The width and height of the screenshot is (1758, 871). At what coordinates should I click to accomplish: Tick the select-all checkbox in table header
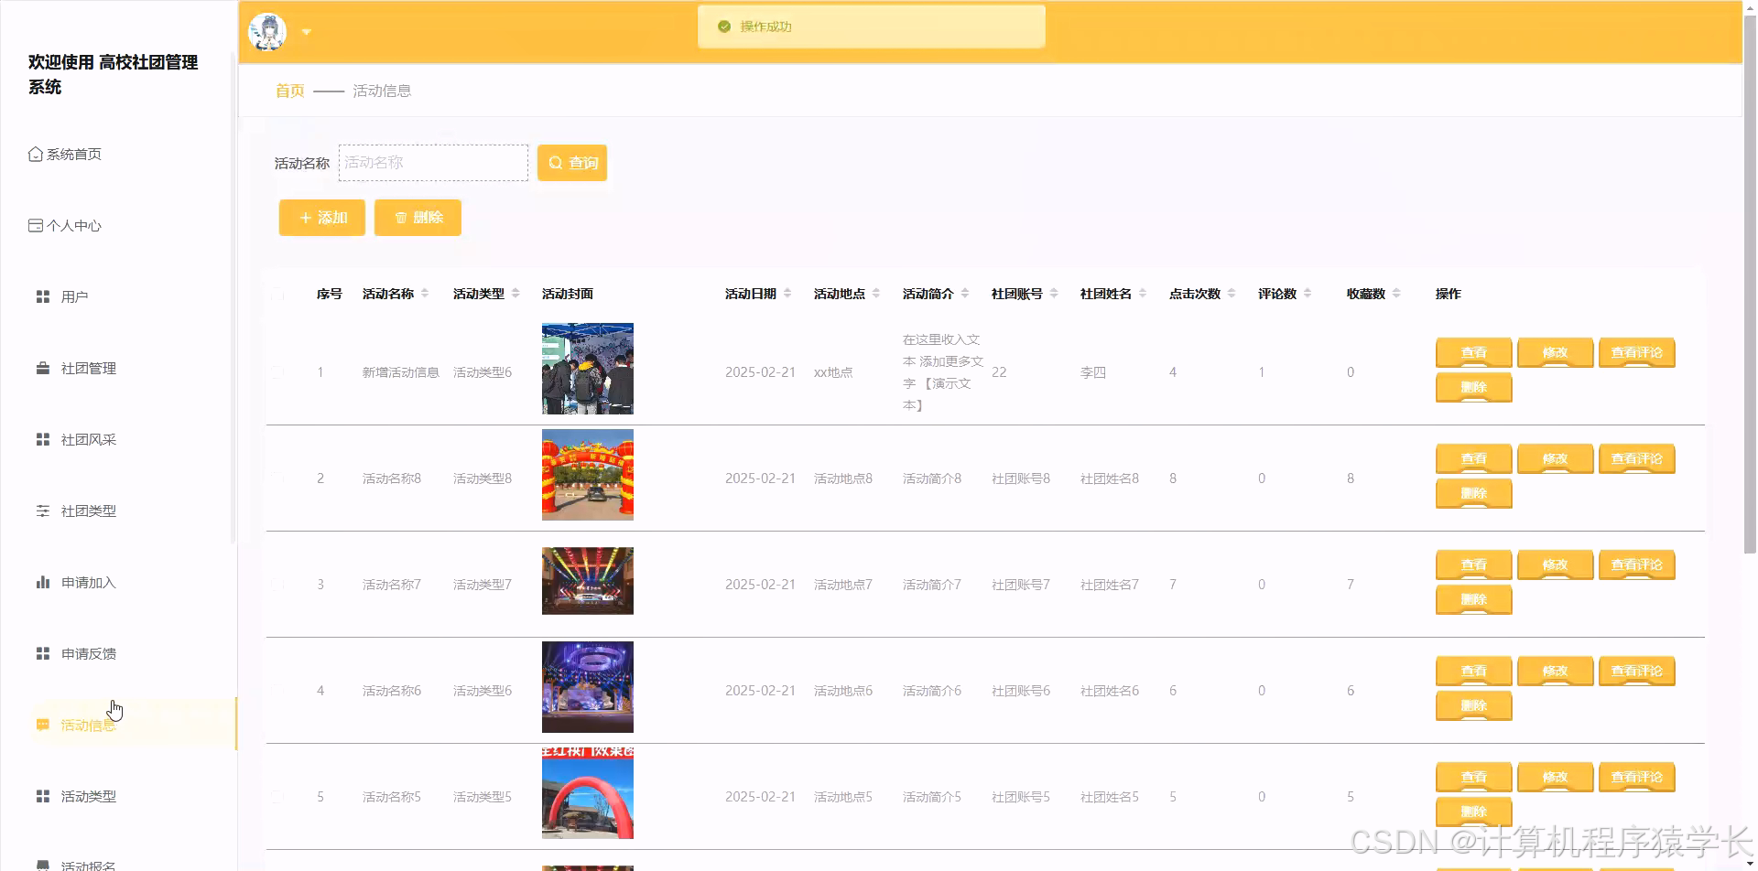point(277,294)
